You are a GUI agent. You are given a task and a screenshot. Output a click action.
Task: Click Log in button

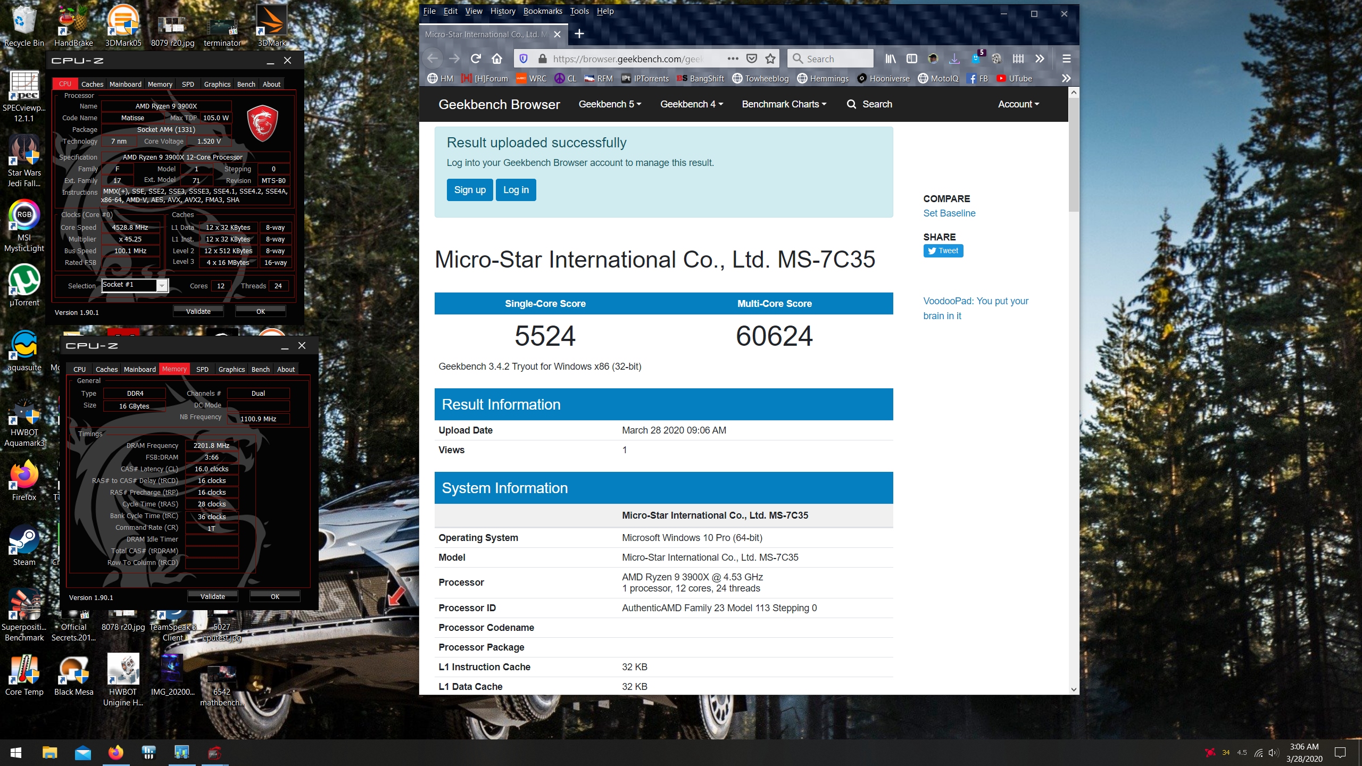tap(516, 190)
